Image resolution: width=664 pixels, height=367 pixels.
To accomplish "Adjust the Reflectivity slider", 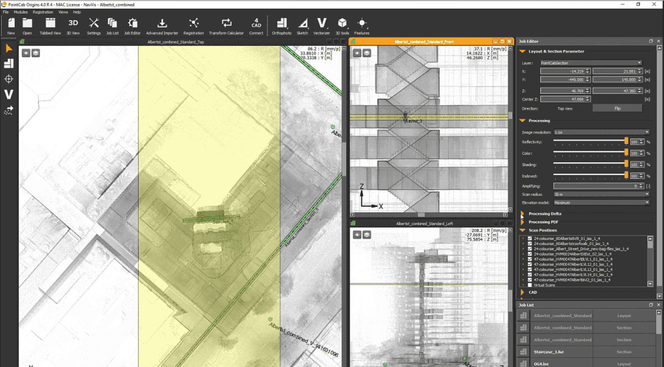I will click(626, 141).
